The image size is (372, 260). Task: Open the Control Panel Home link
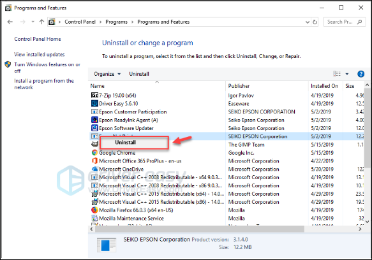[38, 39]
